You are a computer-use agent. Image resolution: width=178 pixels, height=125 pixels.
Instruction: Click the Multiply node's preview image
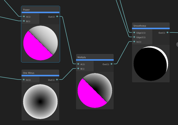[95, 90]
